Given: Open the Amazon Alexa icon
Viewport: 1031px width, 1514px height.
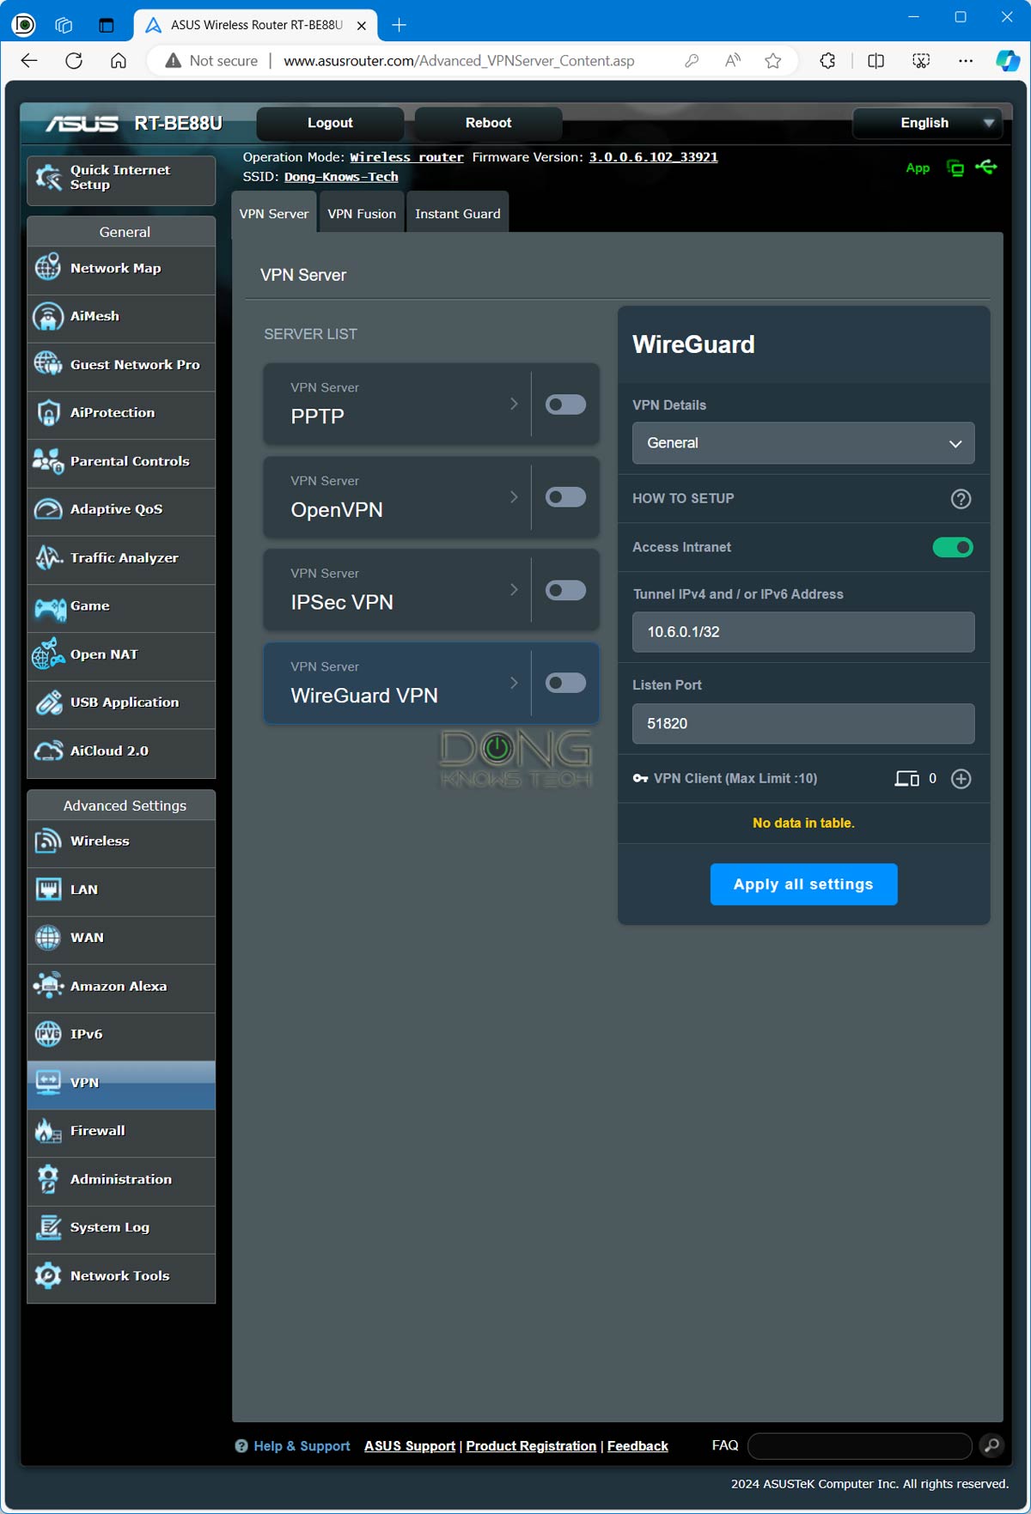Looking at the screenshot, I should click(x=48, y=986).
